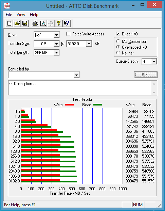This screenshot has width=165, height=211.
Task: Click Description scrollbar up arrow
Action: pos(154,84)
